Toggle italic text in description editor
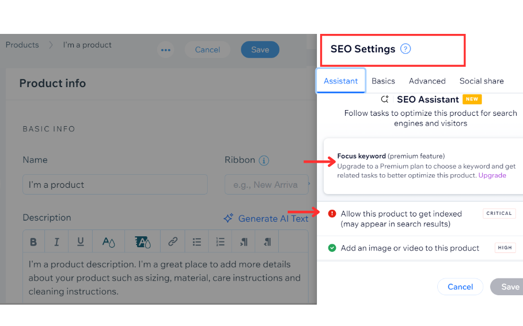Image resolution: width=523 pixels, height=326 pixels. coord(56,242)
